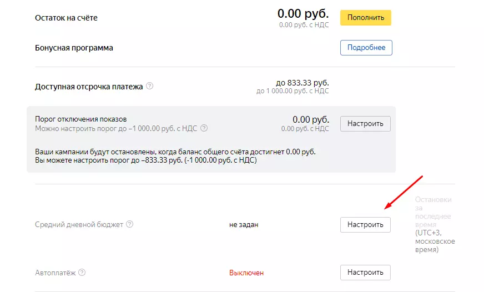Click Настроить for Средний дневной бюджет
Image resolution: width=484 pixels, height=292 pixels.
click(x=365, y=224)
